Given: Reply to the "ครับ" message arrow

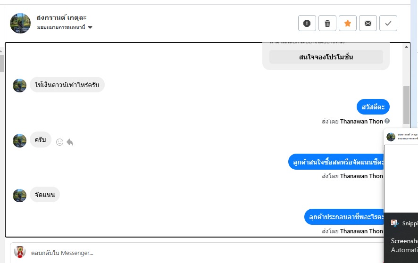Looking at the screenshot, I should click(70, 142).
